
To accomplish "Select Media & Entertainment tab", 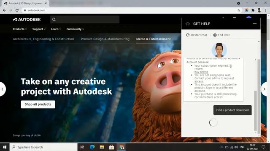I will click(154, 39).
